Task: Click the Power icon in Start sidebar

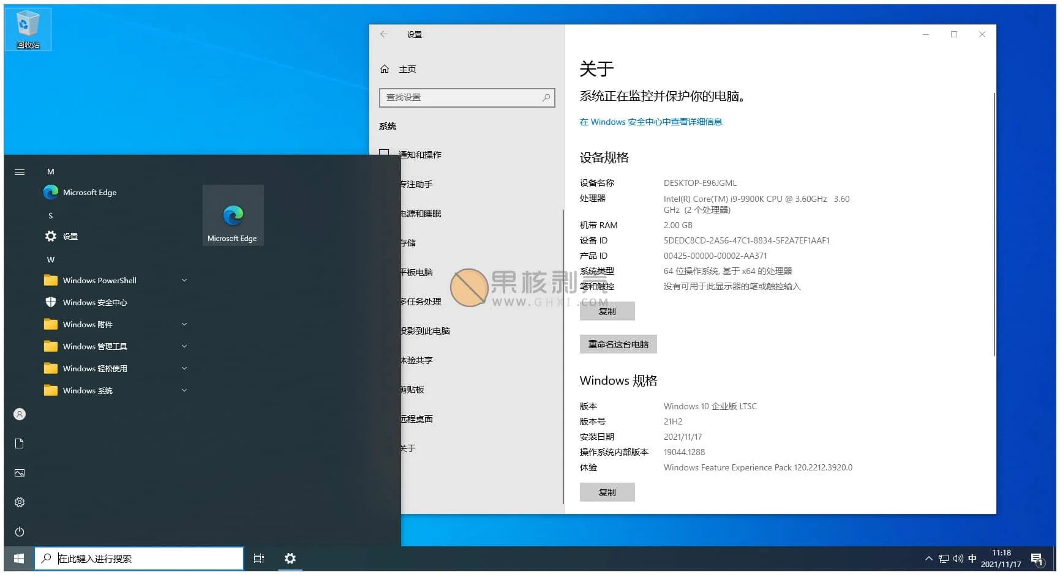Action: click(x=20, y=532)
